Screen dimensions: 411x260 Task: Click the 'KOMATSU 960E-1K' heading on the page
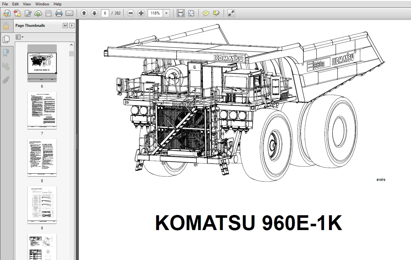point(249,223)
